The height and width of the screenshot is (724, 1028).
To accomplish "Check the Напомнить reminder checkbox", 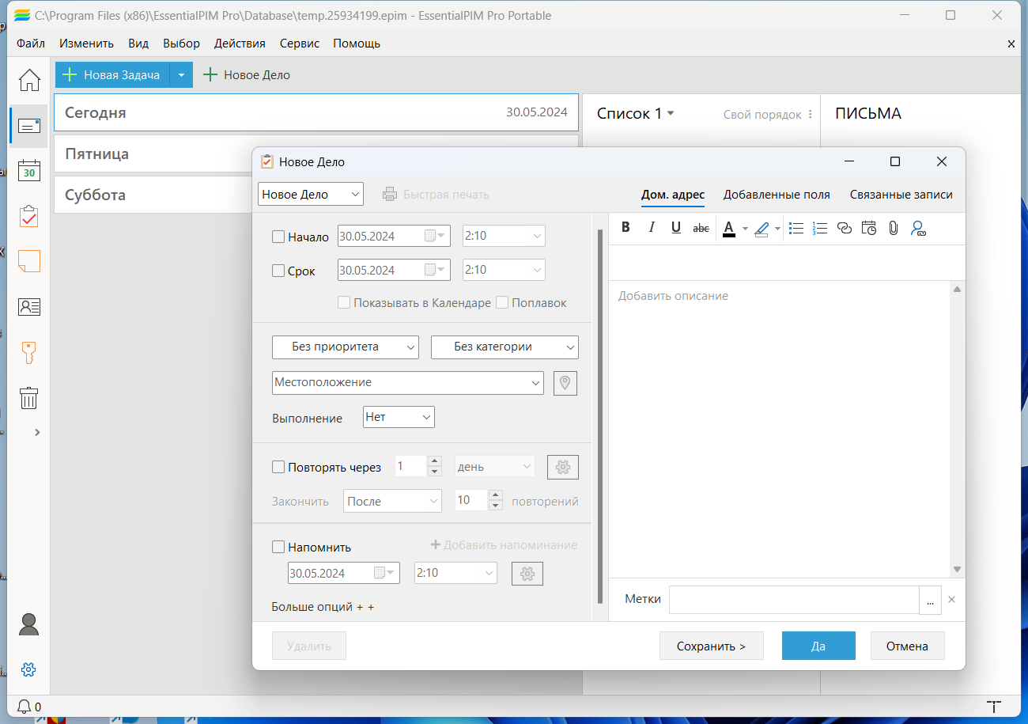I will [x=278, y=547].
